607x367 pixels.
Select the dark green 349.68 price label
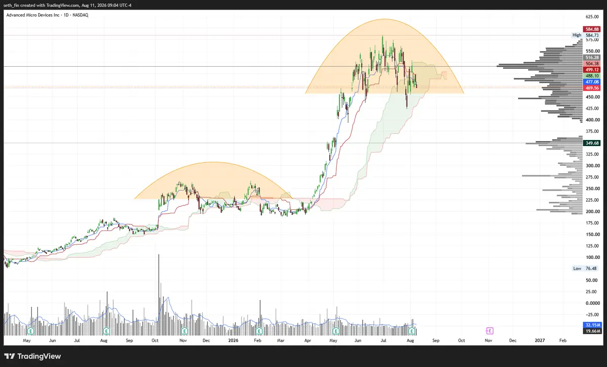[x=592, y=143]
